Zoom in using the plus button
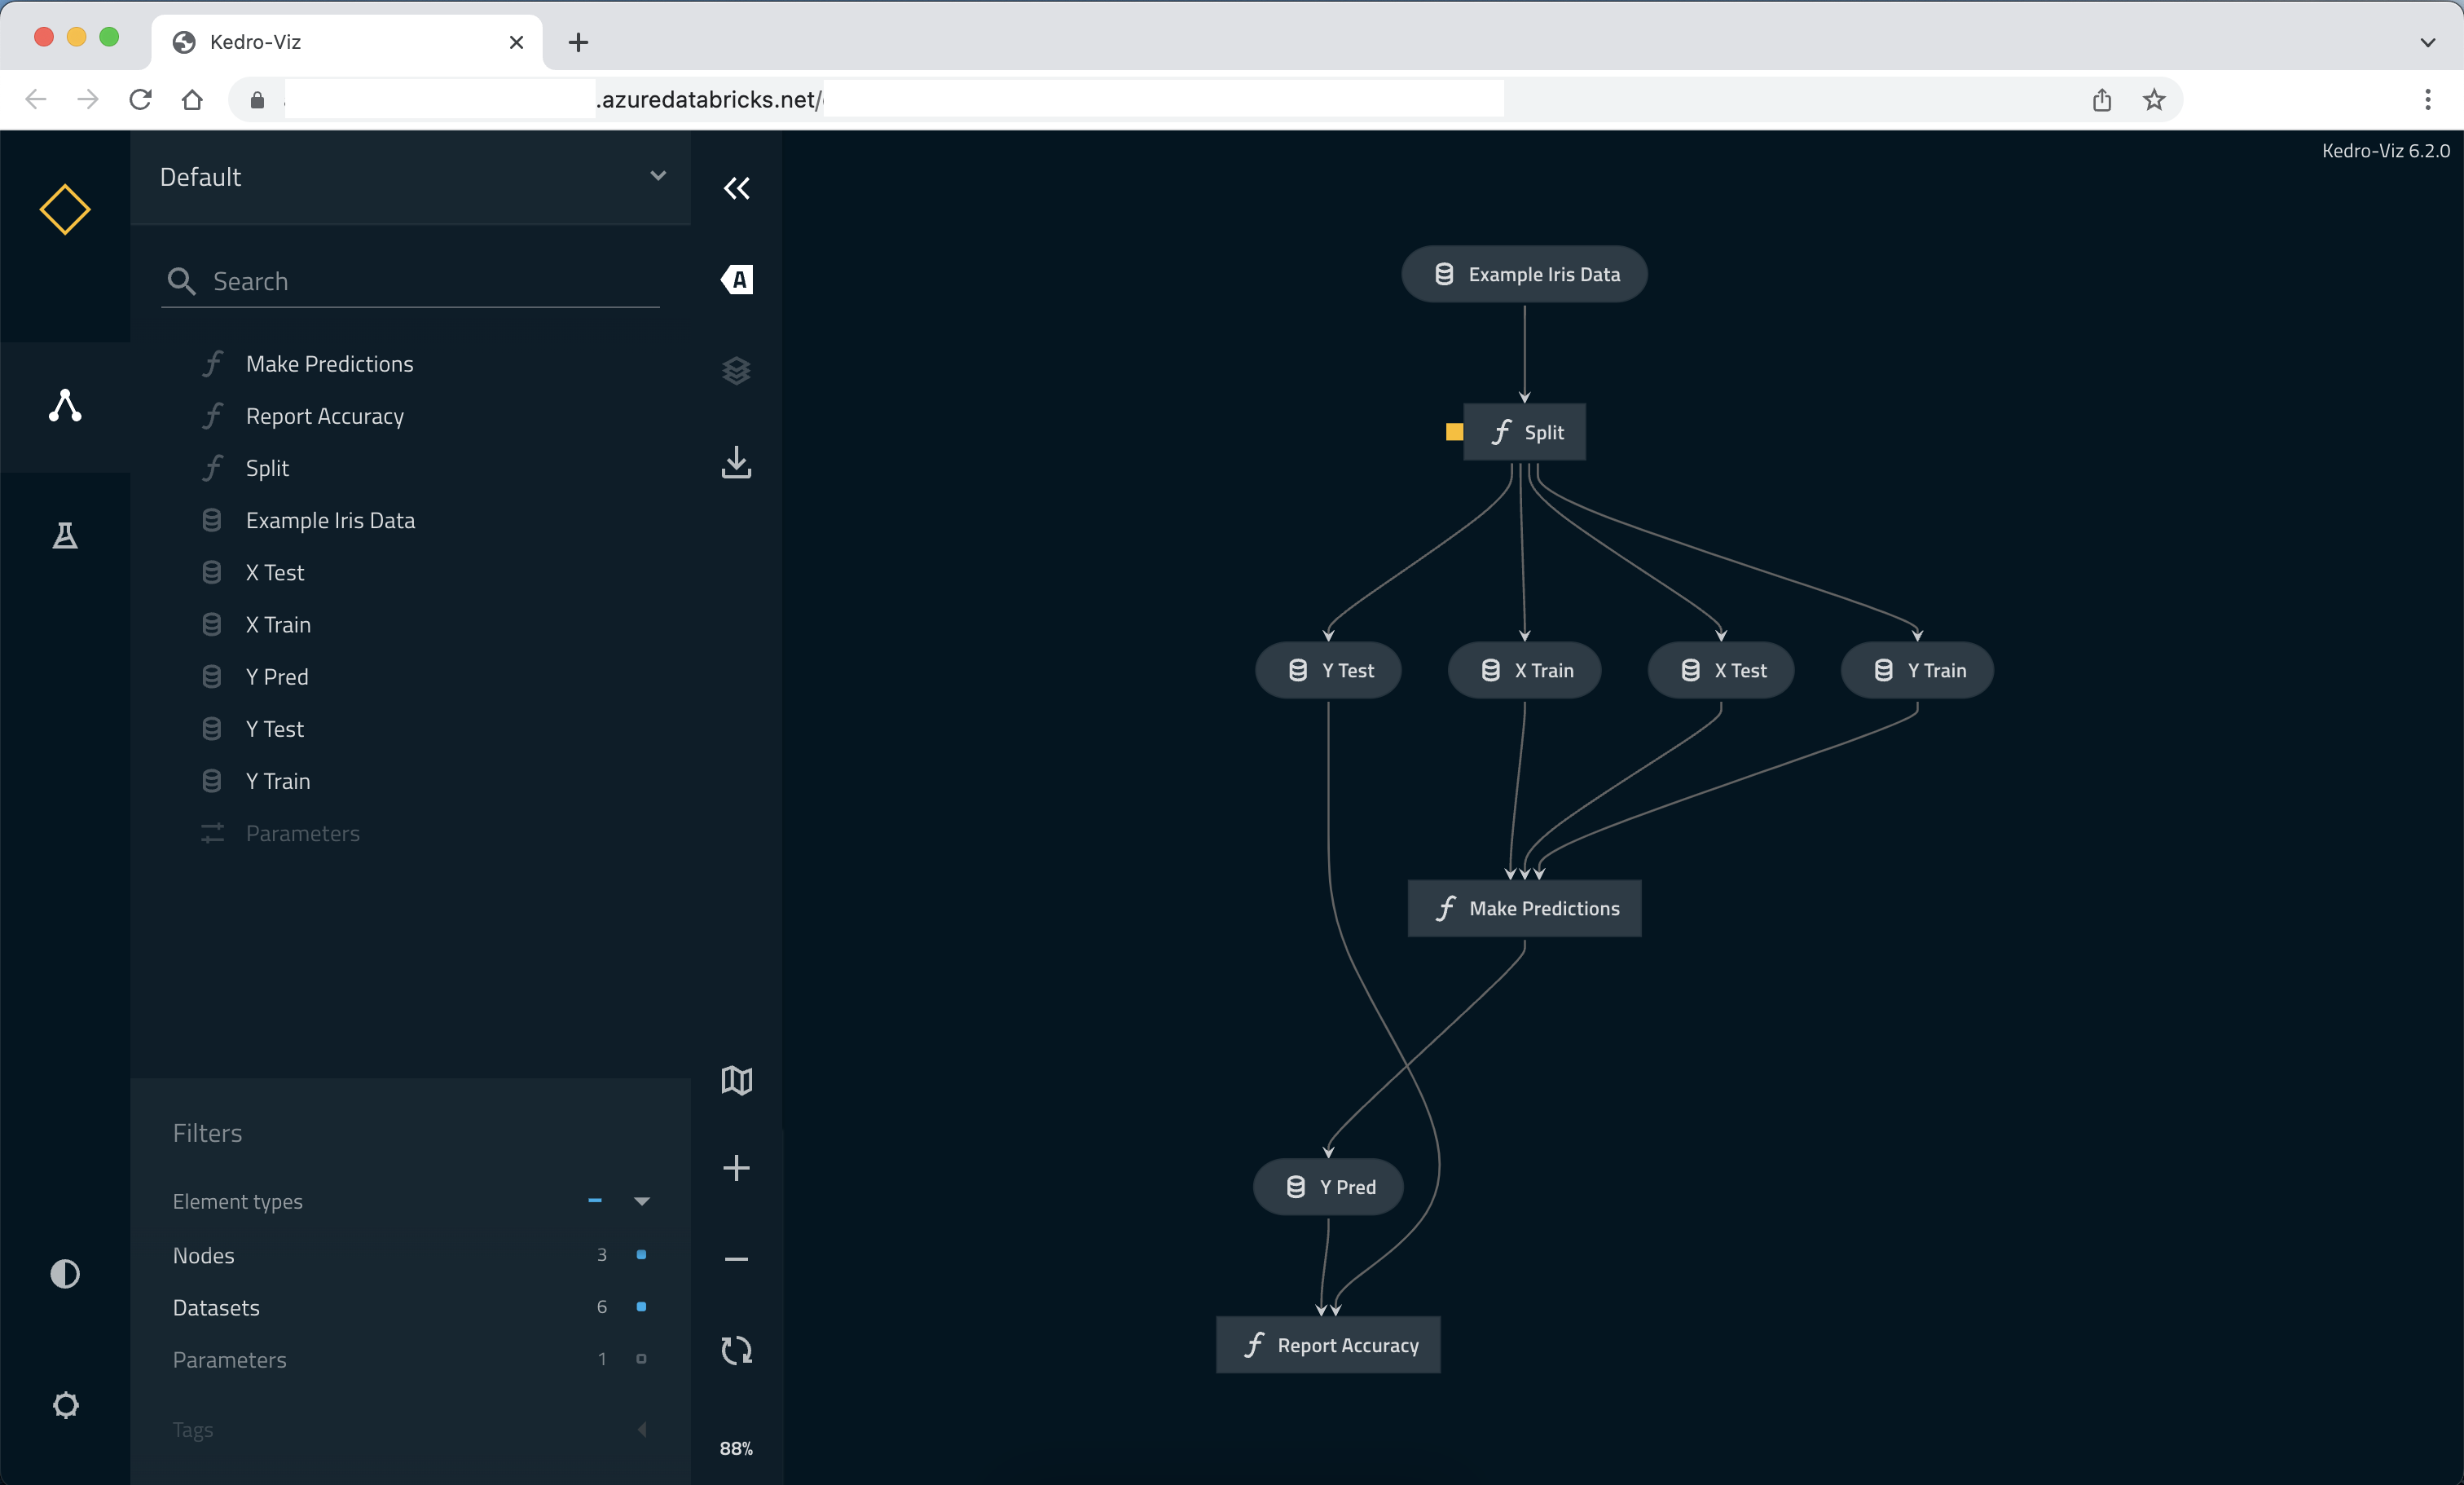 point(737,1169)
